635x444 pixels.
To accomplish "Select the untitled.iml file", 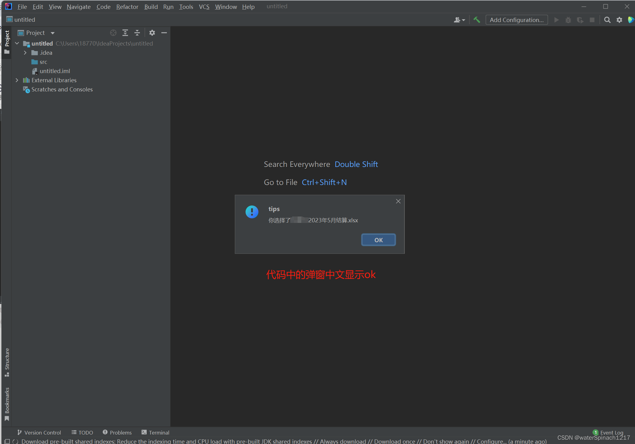I will click(55, 71).
